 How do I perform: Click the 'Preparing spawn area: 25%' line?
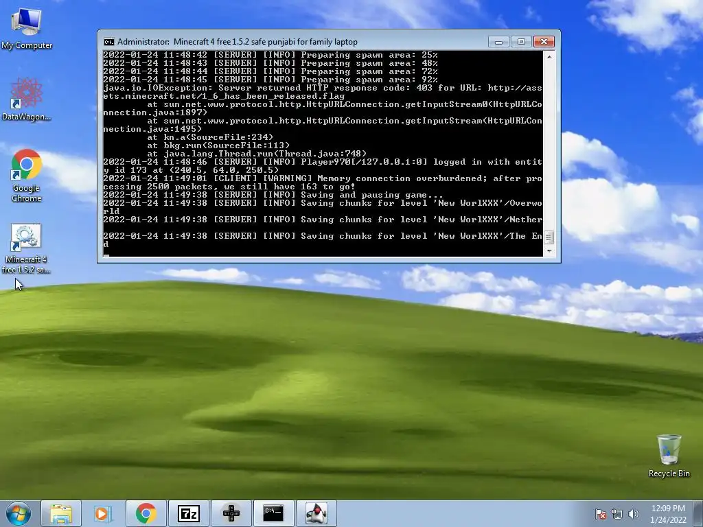coord(270,55)
